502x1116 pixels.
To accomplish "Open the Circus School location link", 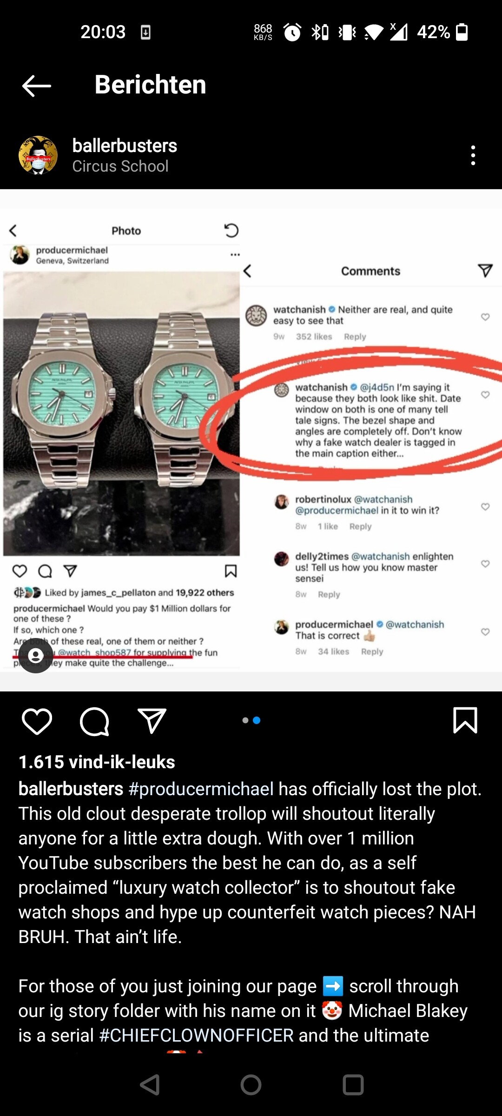I will 120,166.
